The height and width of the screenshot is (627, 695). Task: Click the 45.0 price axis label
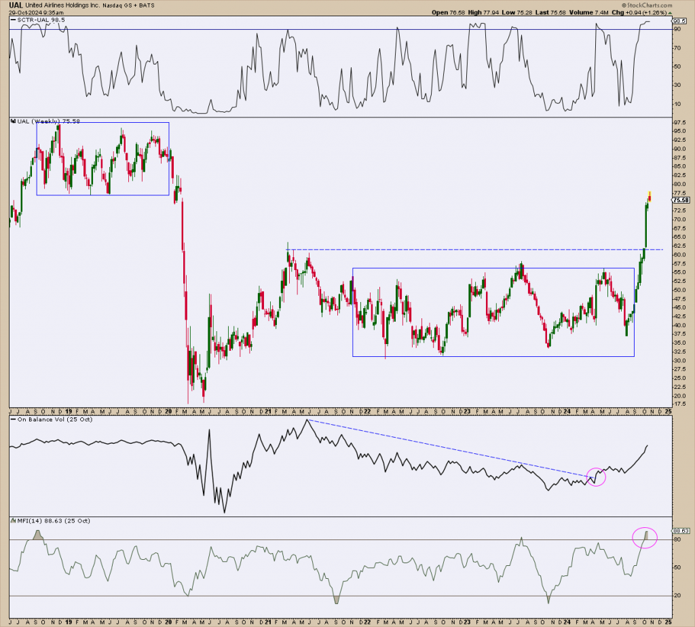point(680,307)
